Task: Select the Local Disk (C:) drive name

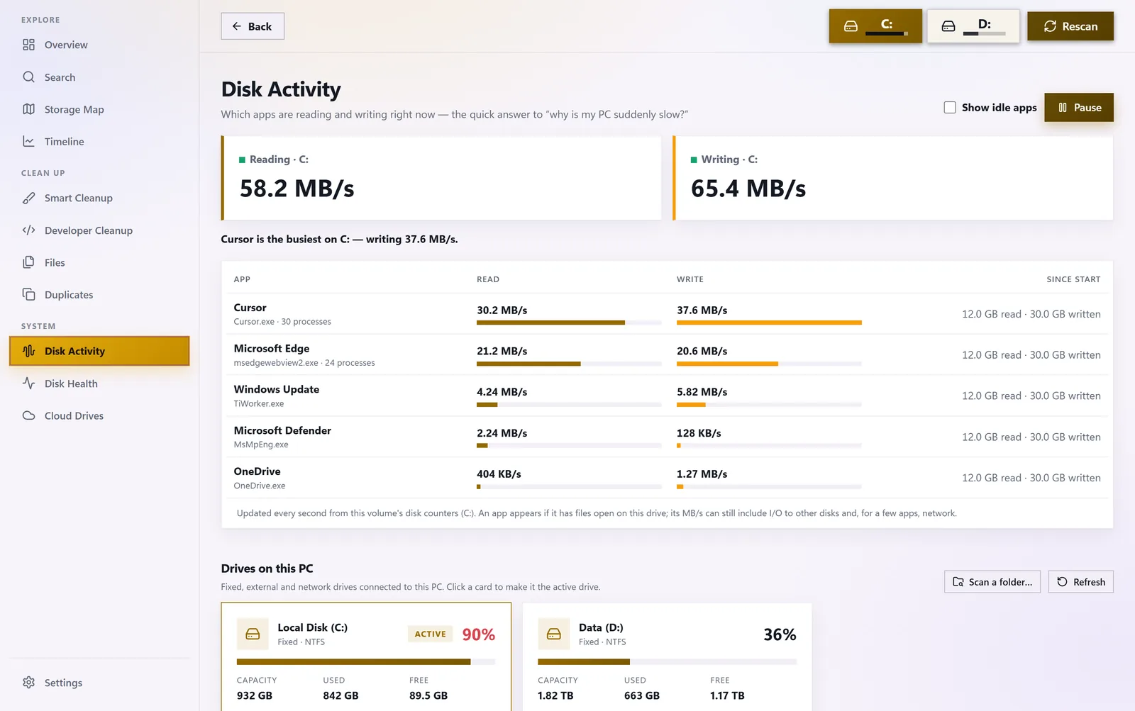Action: click(313, 627)
